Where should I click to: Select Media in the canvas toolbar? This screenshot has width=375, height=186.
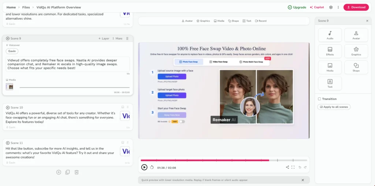219,21
